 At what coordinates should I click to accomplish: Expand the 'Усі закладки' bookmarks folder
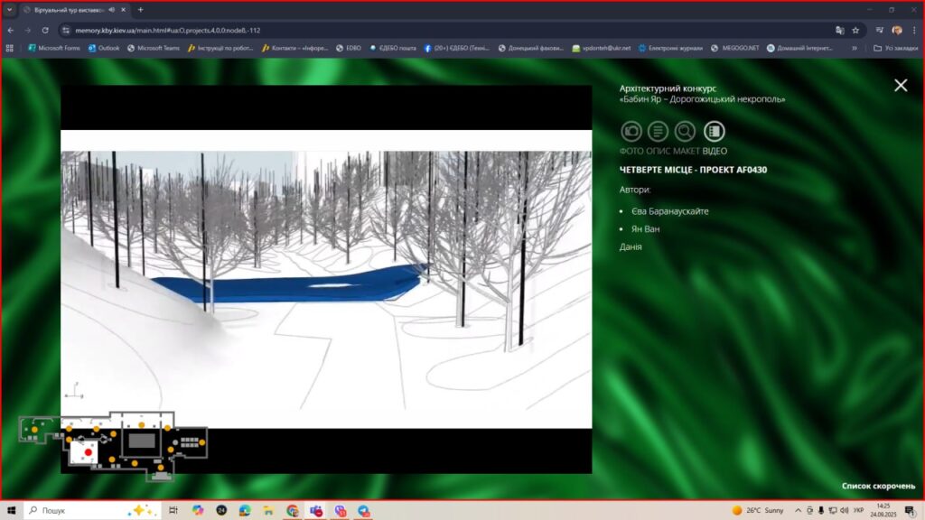[x=894, y=48]
